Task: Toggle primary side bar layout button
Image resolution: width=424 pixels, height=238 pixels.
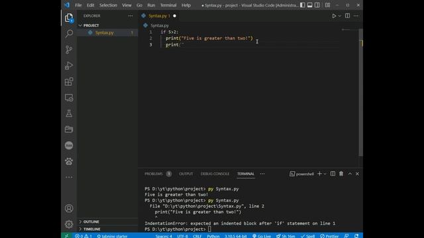Action: coord(303,5)
